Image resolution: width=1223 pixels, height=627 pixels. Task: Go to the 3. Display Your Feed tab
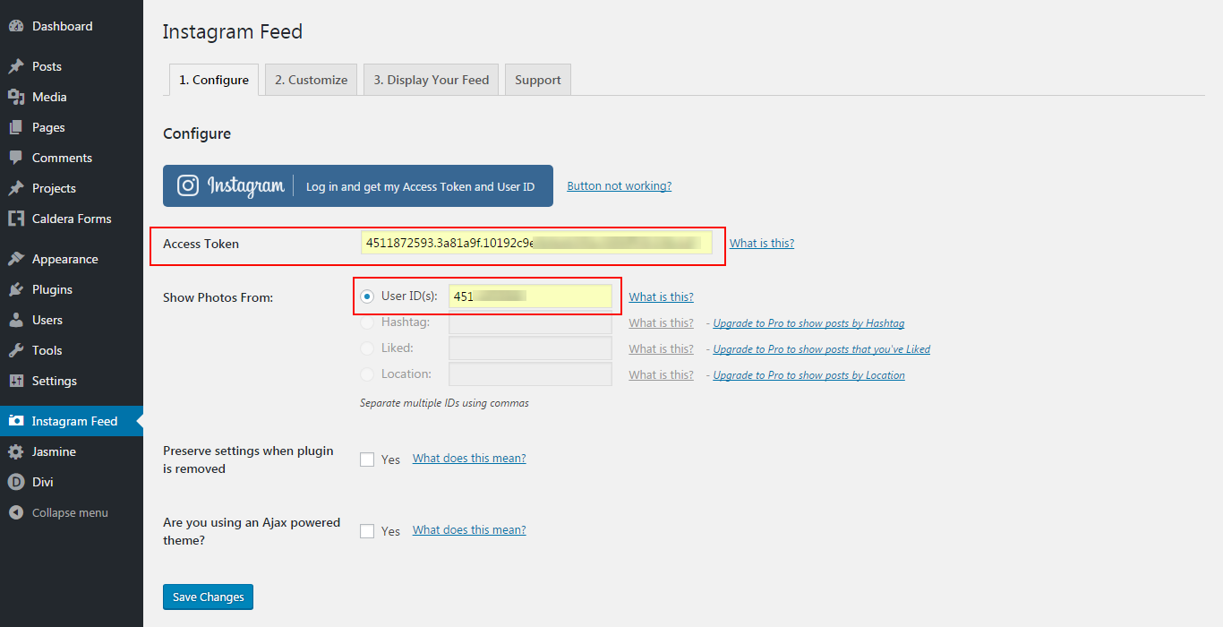click(432, 80)
